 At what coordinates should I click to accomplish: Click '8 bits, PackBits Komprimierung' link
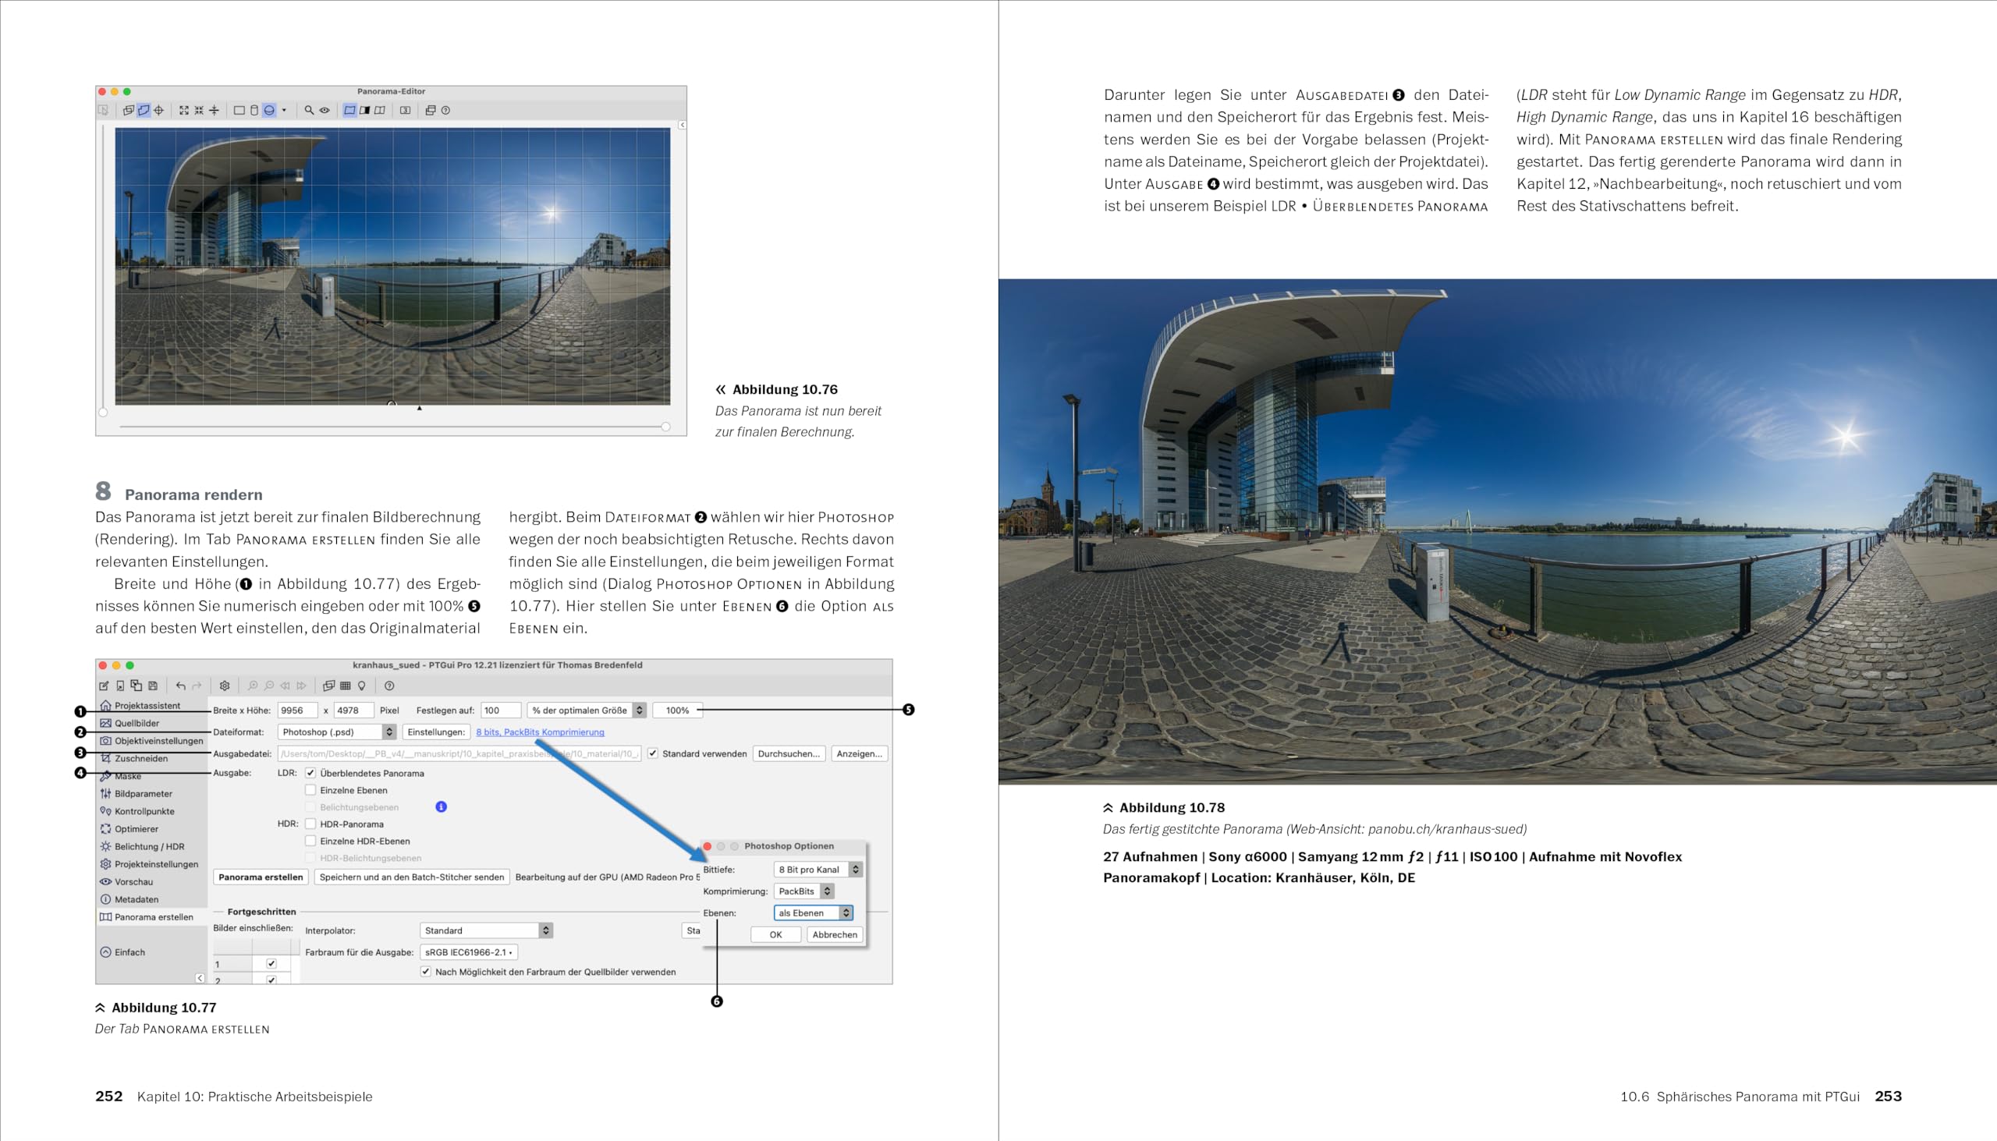[x=540, y=732]
